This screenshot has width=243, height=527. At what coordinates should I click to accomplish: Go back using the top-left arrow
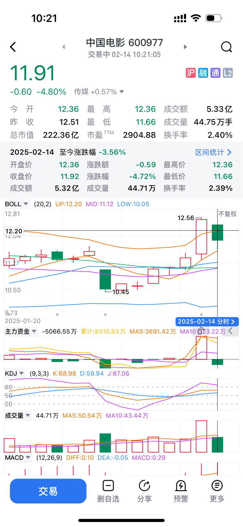coord(13,47)
